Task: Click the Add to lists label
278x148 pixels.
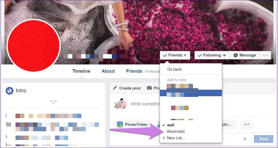Action: (177, 80)
